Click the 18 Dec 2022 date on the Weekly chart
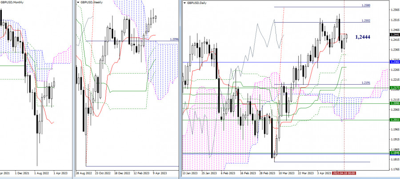400x179 pixels. [122, 173]
